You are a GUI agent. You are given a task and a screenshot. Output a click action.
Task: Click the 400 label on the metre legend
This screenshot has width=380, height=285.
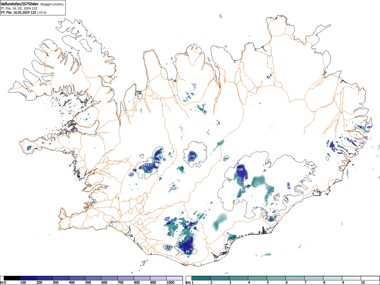(72, 283)
